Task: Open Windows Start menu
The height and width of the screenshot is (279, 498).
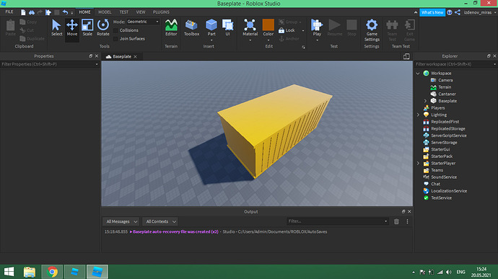Action: pyautogui.click(x=9, y=272)
